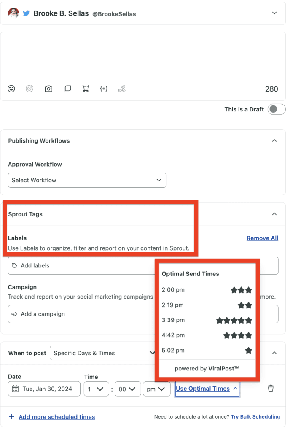Image resolution: width=290 pixels, height=432 pixels.
Task: Click the powered by ViralPost text
Action: click(x=207, y=368)
